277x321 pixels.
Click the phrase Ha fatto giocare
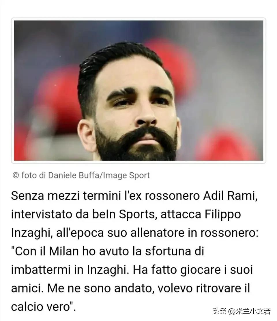click(x=177, y=270)
